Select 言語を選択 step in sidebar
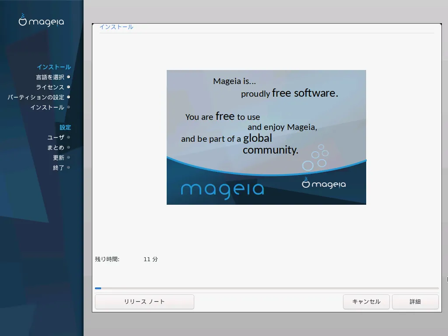Screen dimensions: 448x336 [x=50, y=77]
